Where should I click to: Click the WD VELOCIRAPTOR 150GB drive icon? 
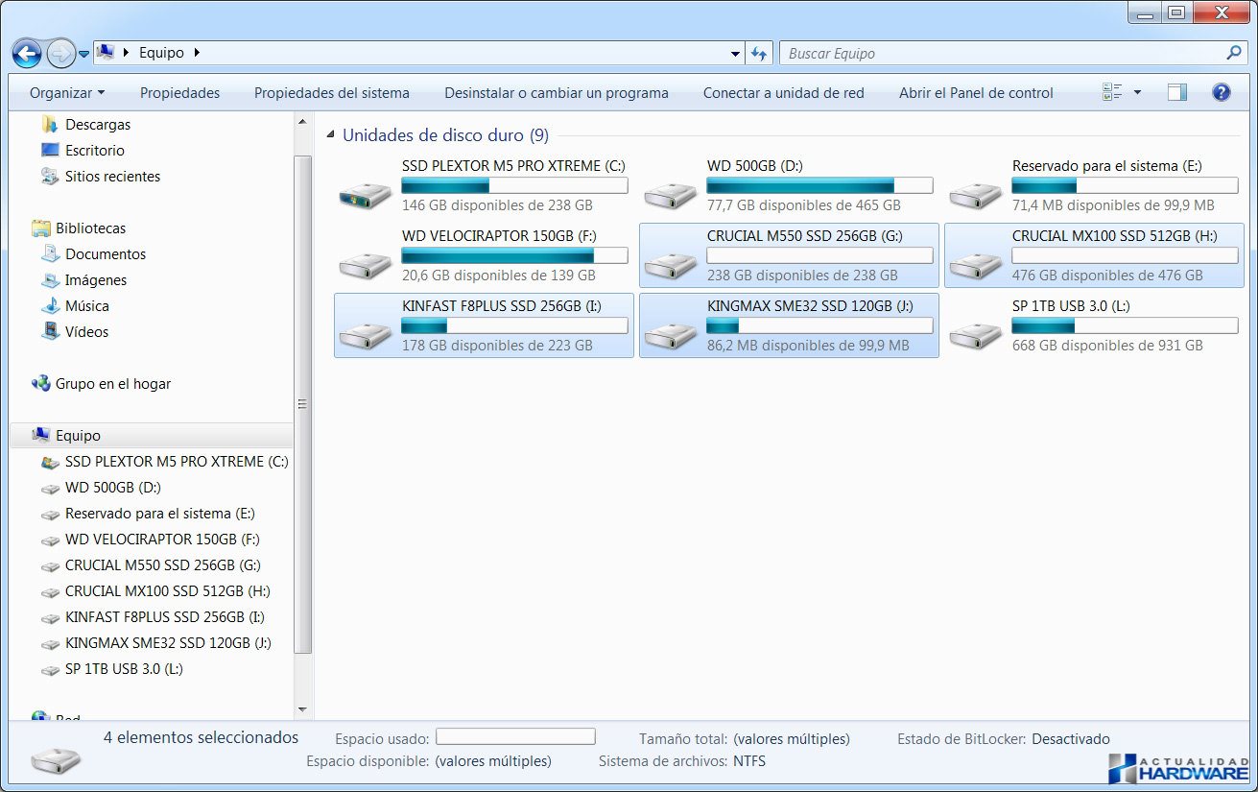(x=366, y=262)
